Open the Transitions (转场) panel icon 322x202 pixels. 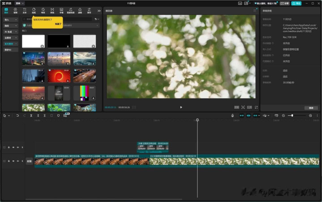point(52,10)
